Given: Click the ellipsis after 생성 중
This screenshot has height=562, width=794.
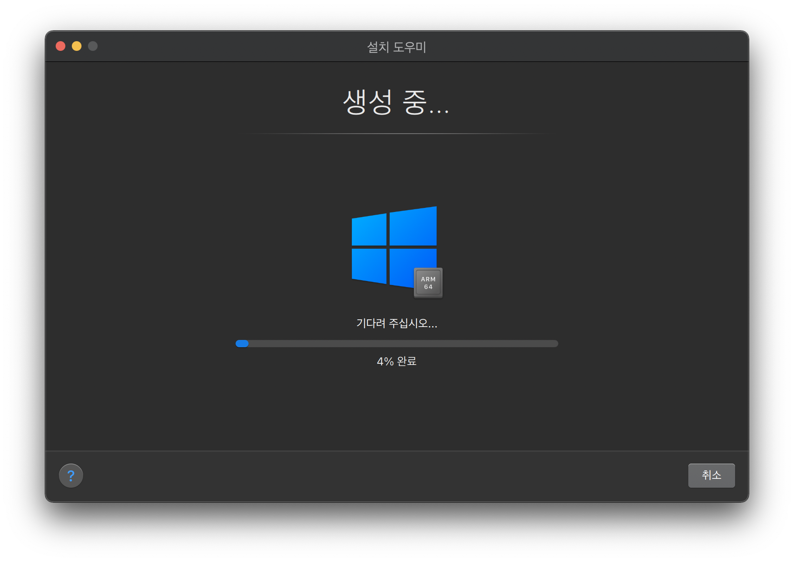Looking at the screenshot, I should 439,111.
